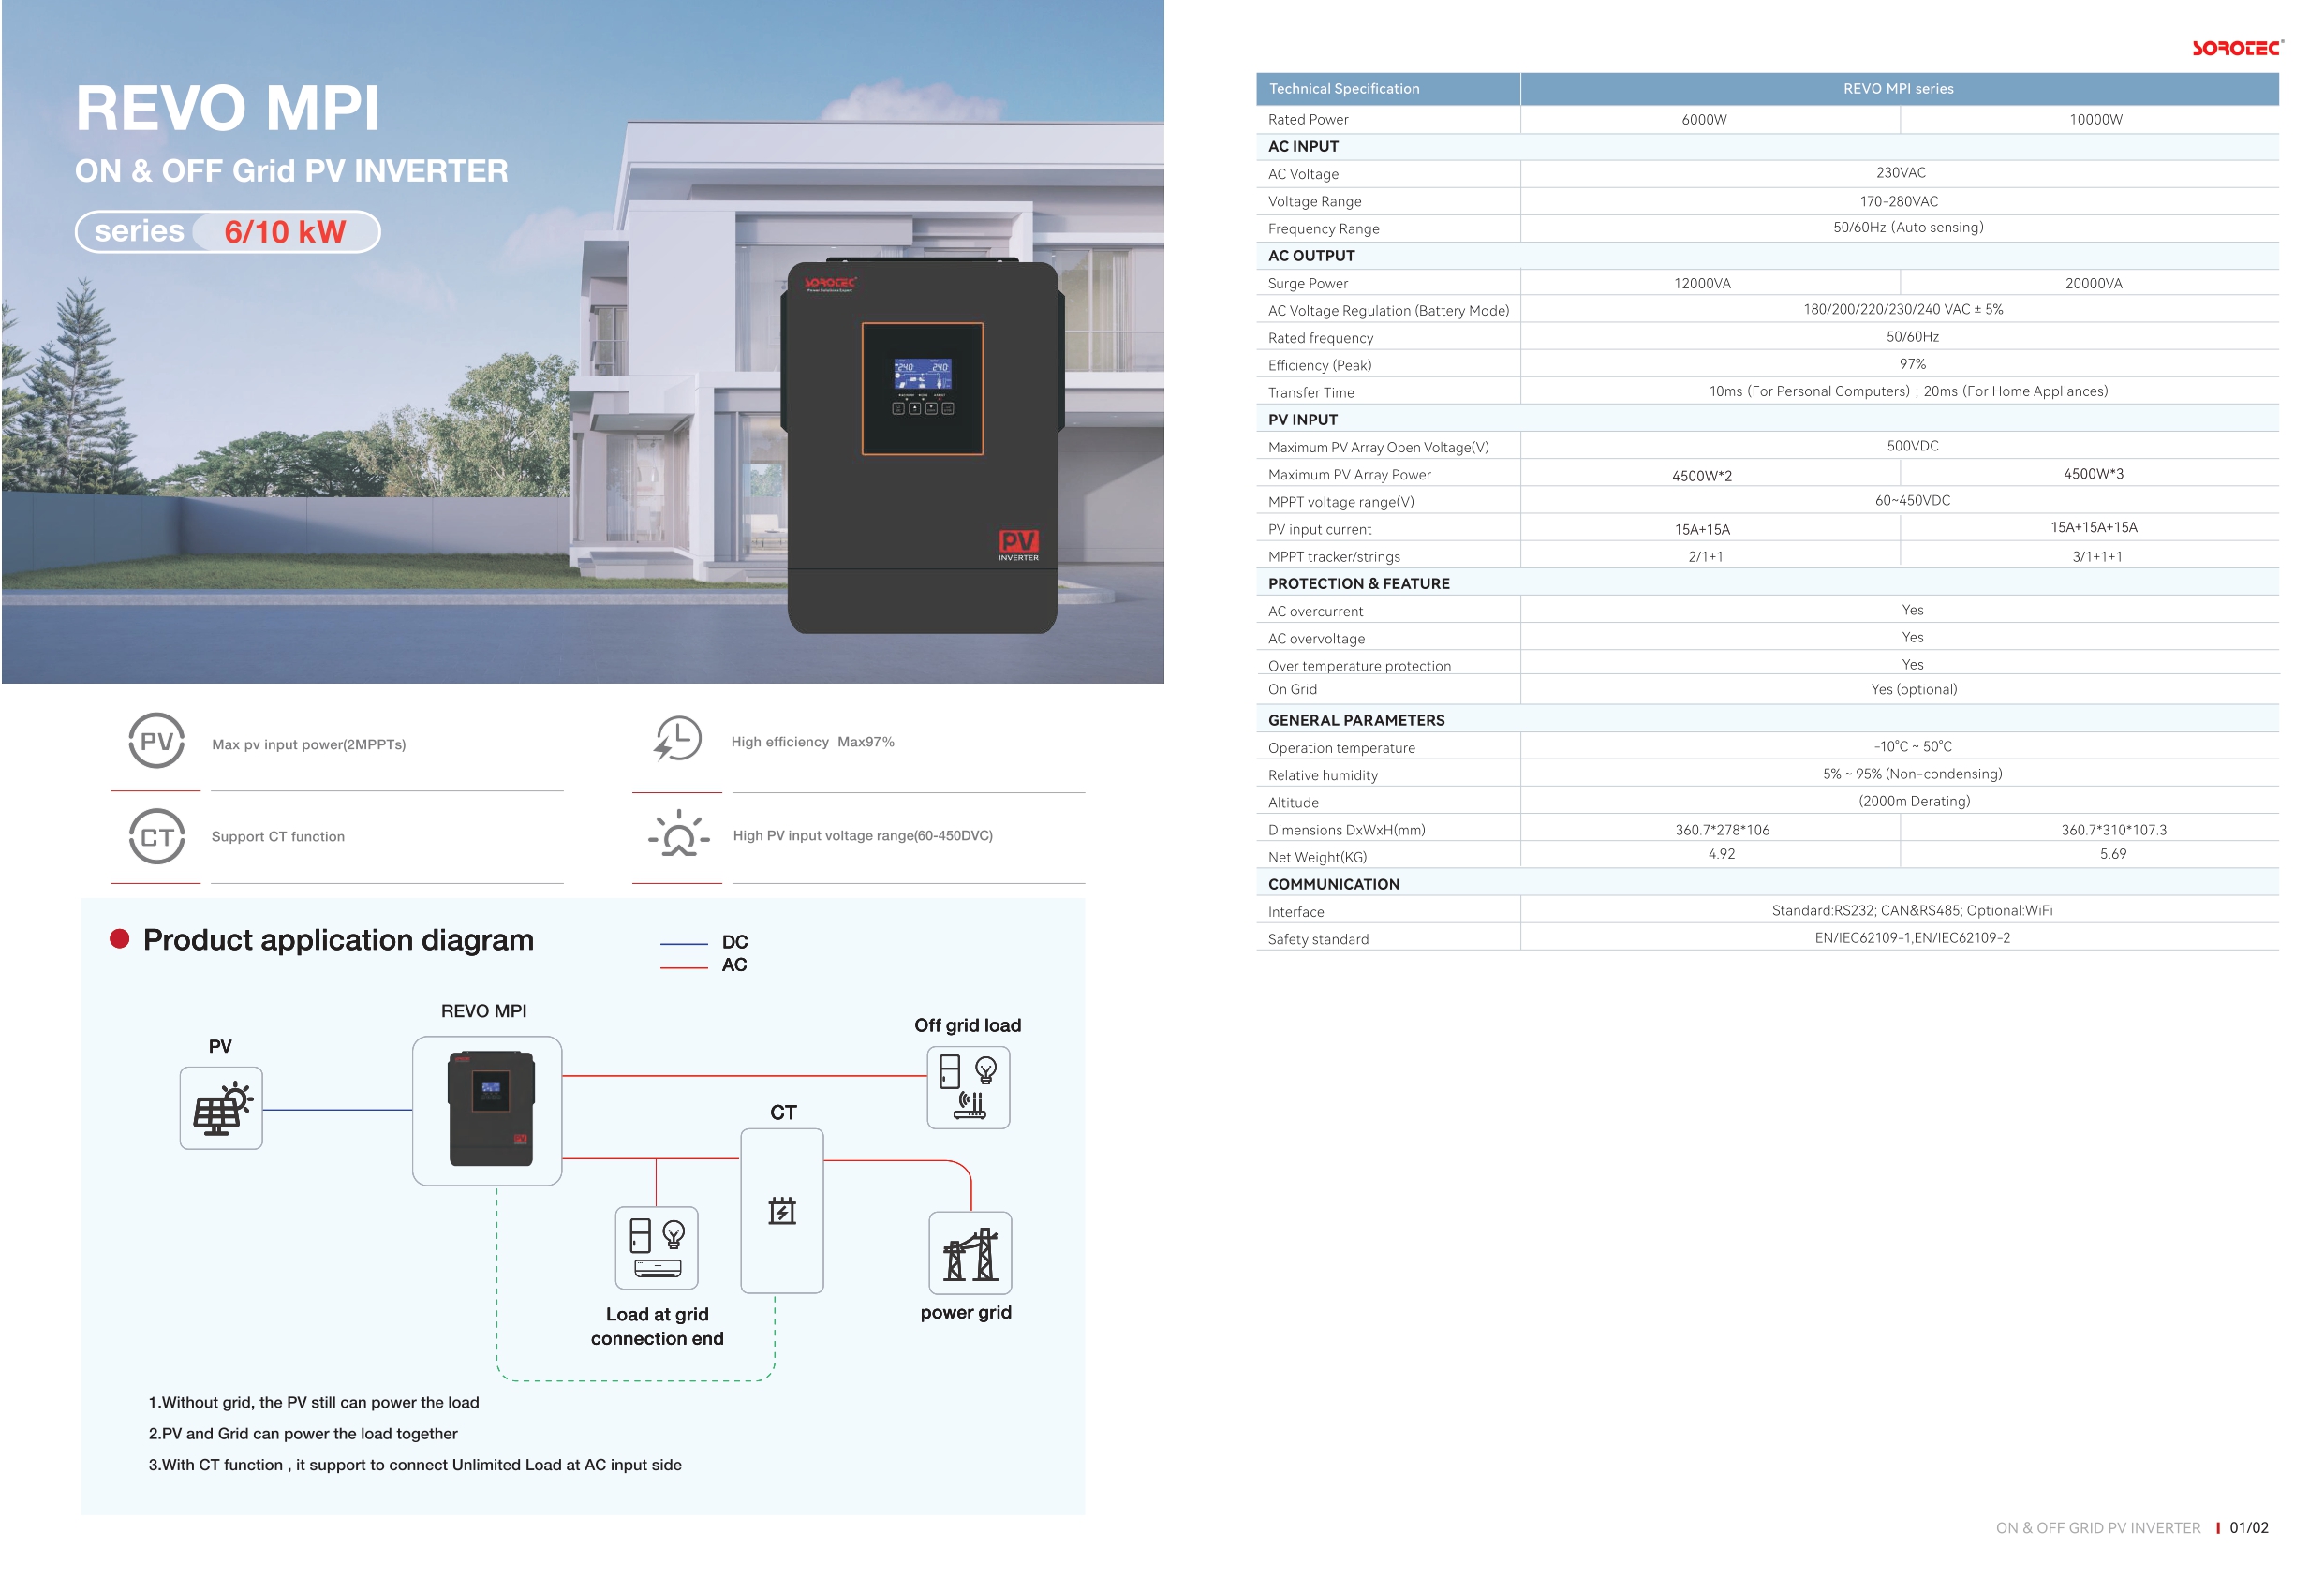
Task: Click the SOROTEC logo at top right
Action: coord(2237,48)
